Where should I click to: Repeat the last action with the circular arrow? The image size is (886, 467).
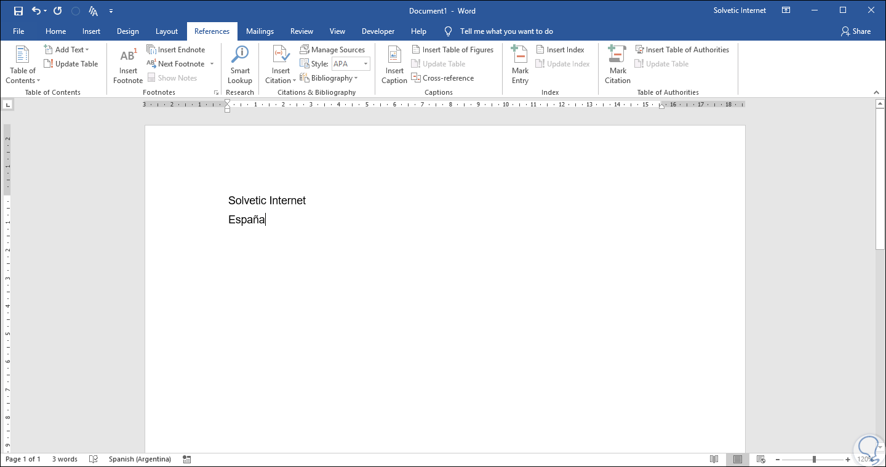pos(57,11)
